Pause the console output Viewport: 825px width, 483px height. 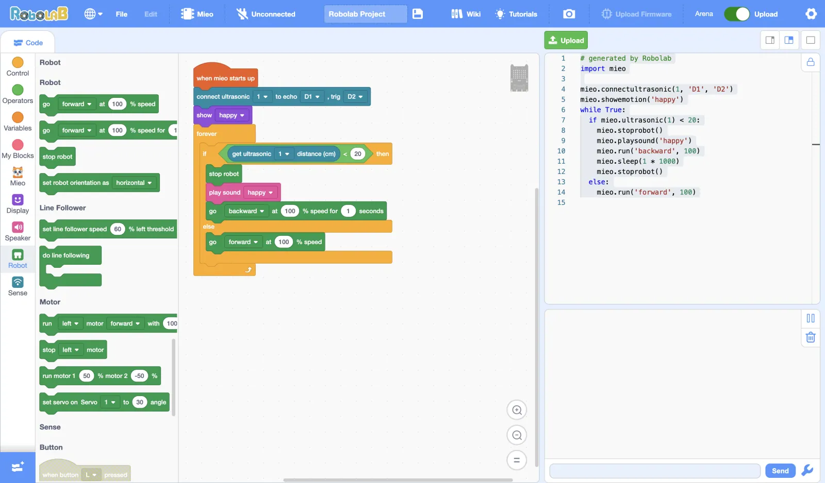pyautogui.click(x=811, y=318)
